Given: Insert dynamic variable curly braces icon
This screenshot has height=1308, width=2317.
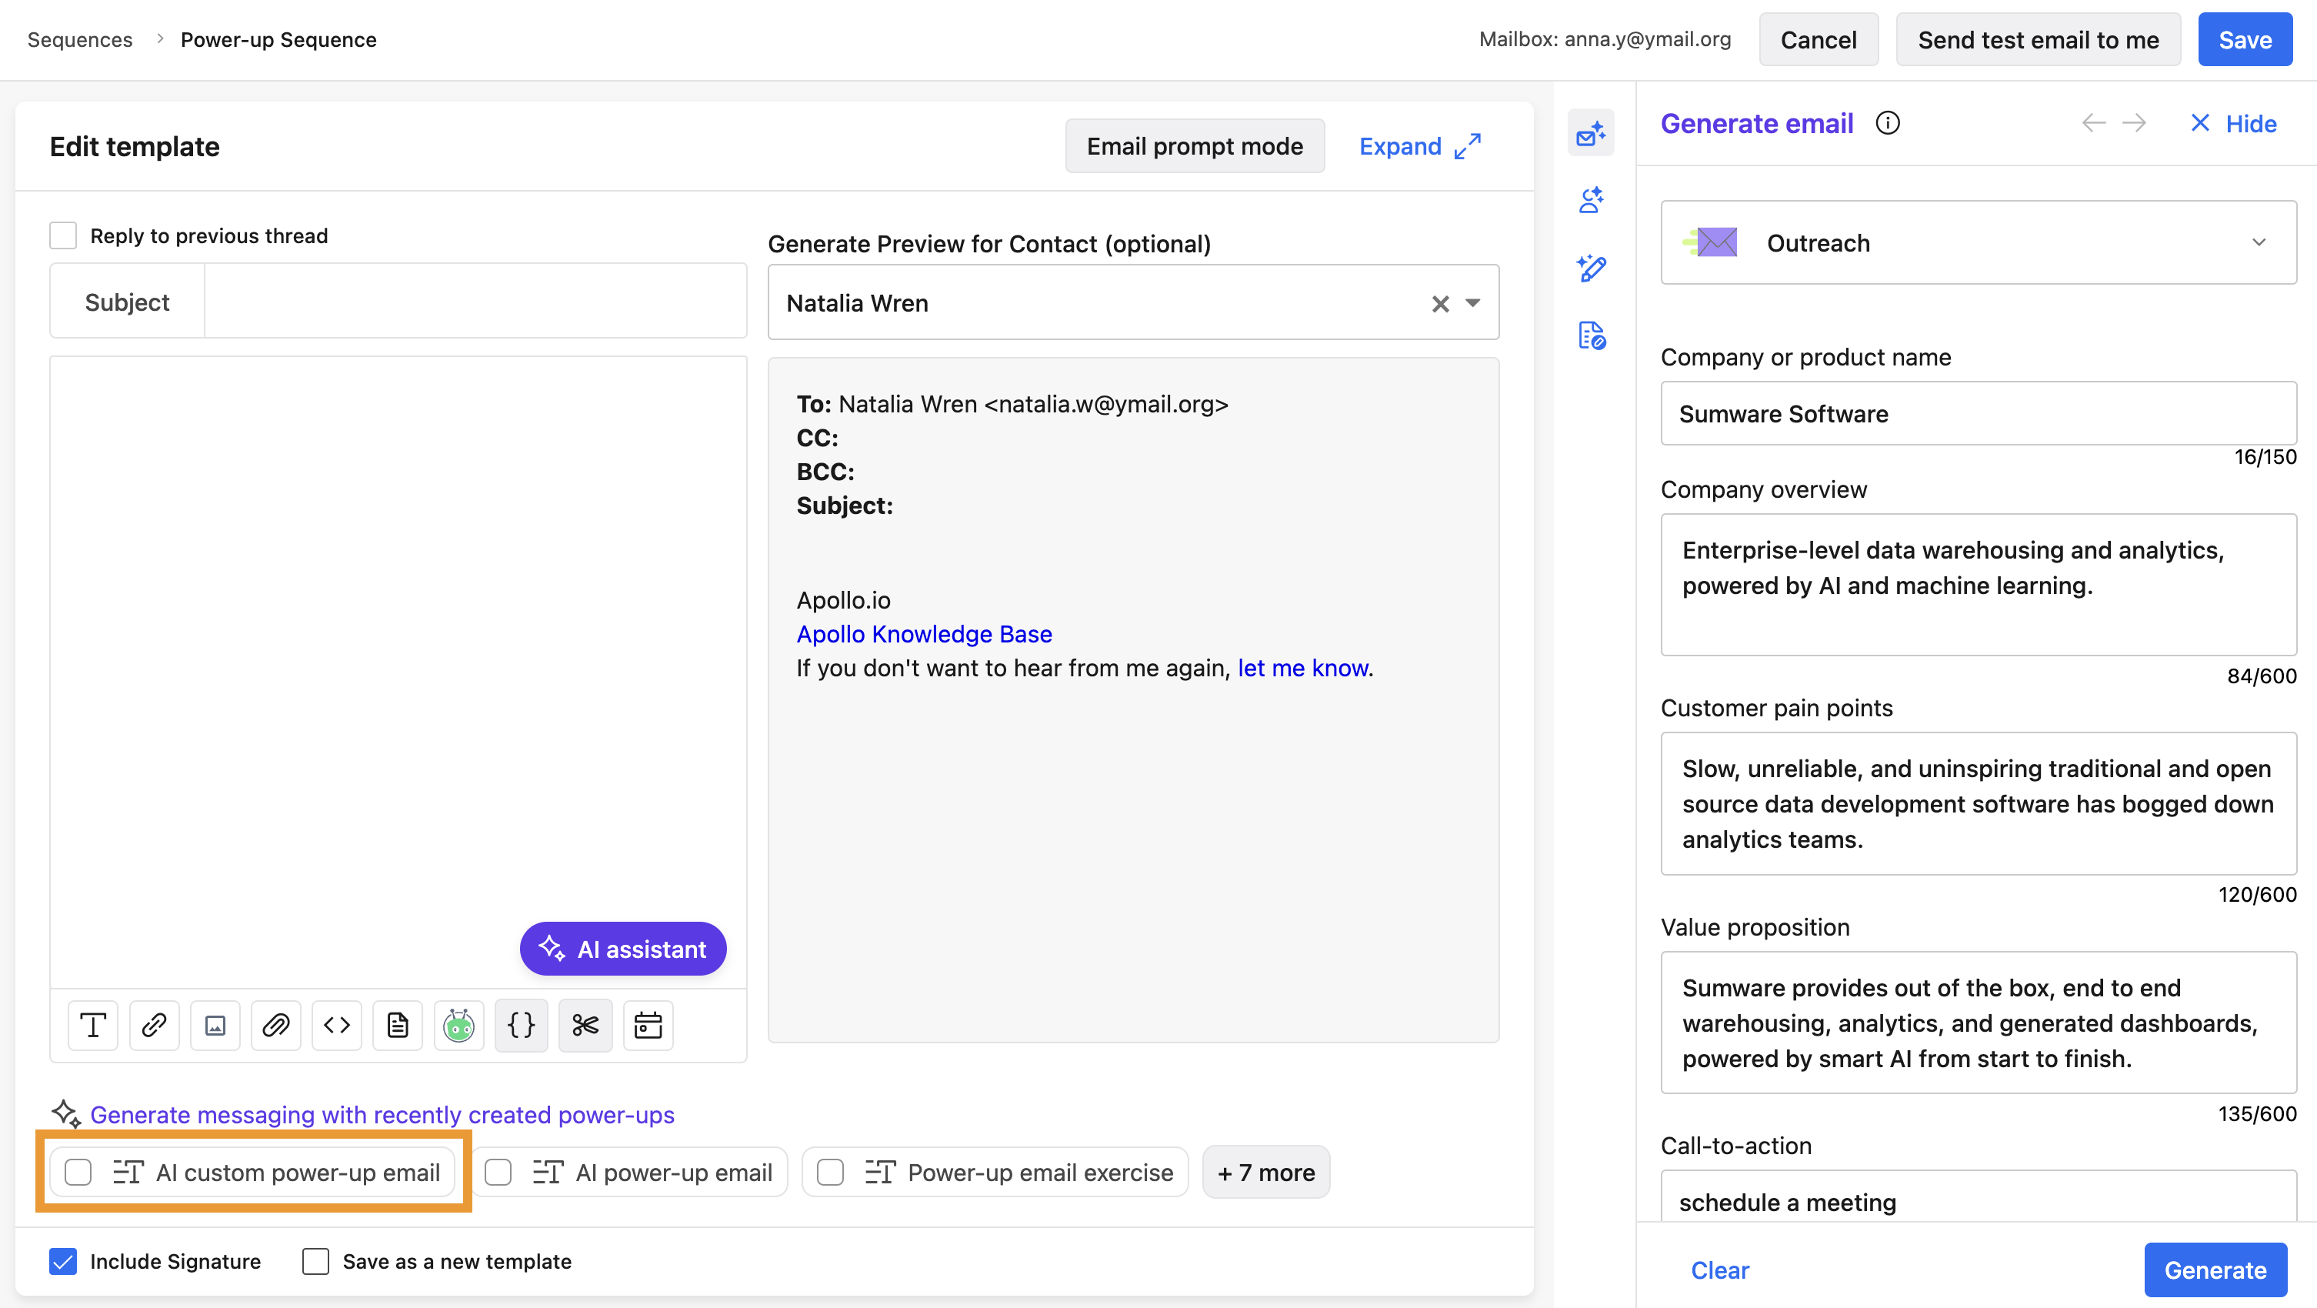Looking at the screenshot, I should point(521,1025).
